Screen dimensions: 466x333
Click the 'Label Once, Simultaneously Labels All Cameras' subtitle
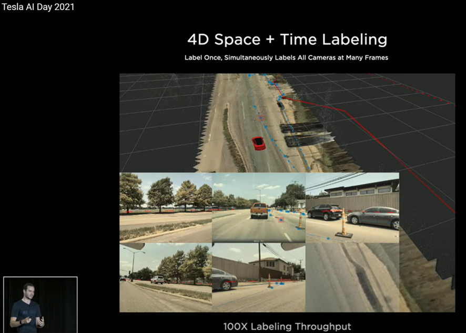click(x=286, y=58)
